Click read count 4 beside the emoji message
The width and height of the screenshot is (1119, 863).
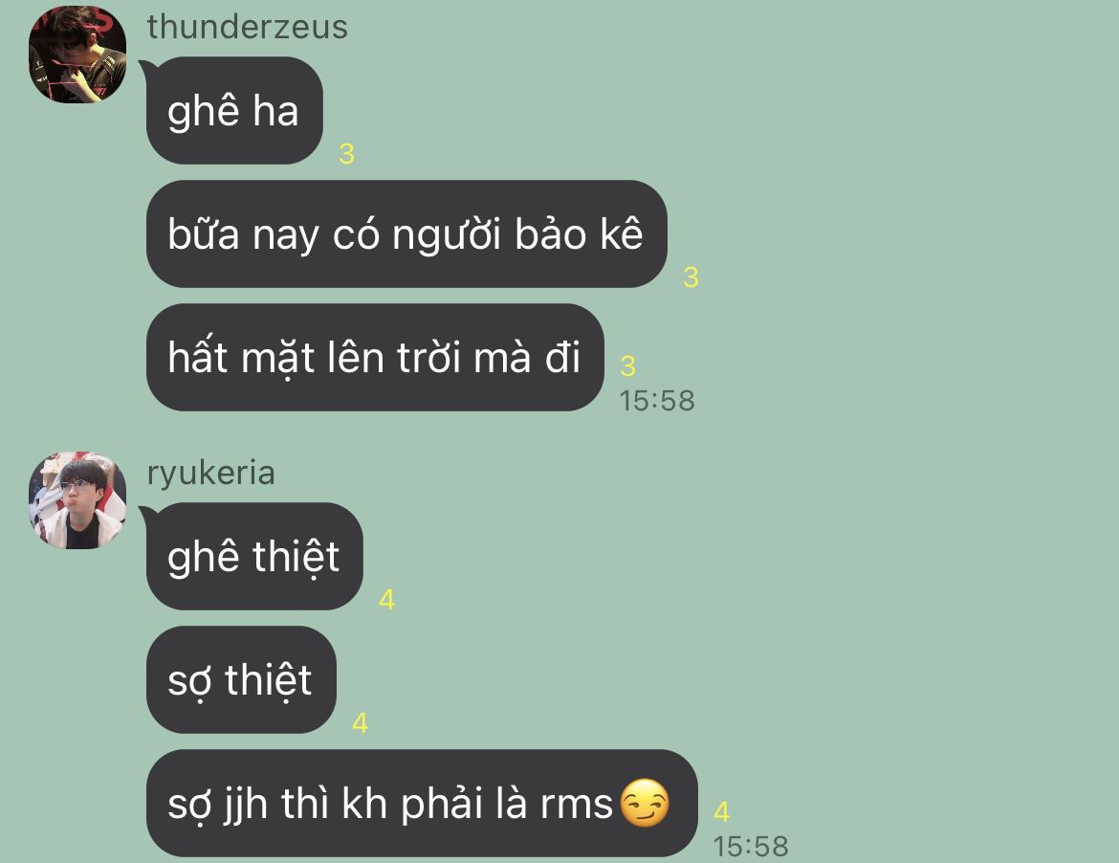click(721, 812)
